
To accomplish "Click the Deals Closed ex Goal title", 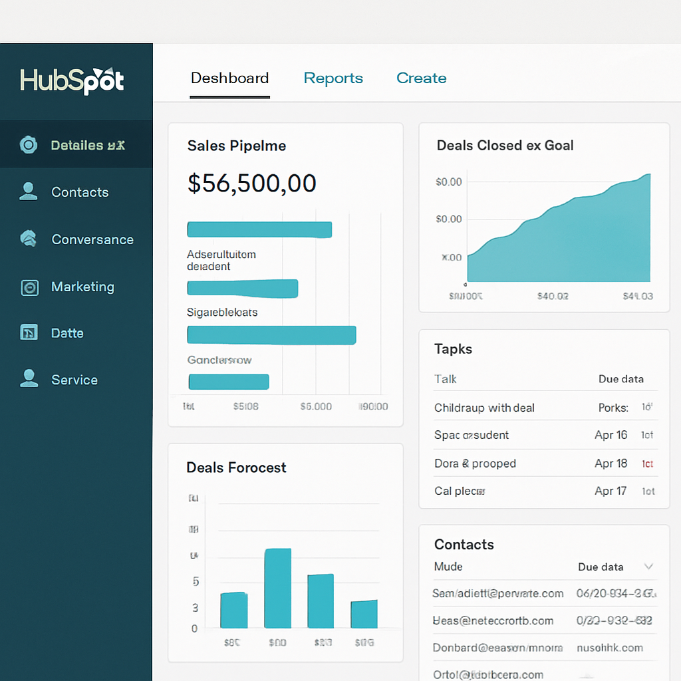I will (x=505, y=145).
